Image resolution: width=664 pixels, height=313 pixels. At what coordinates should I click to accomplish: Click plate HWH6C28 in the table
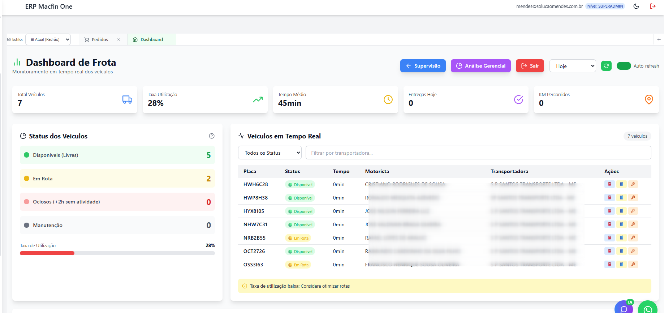click(x=256, y=184)
